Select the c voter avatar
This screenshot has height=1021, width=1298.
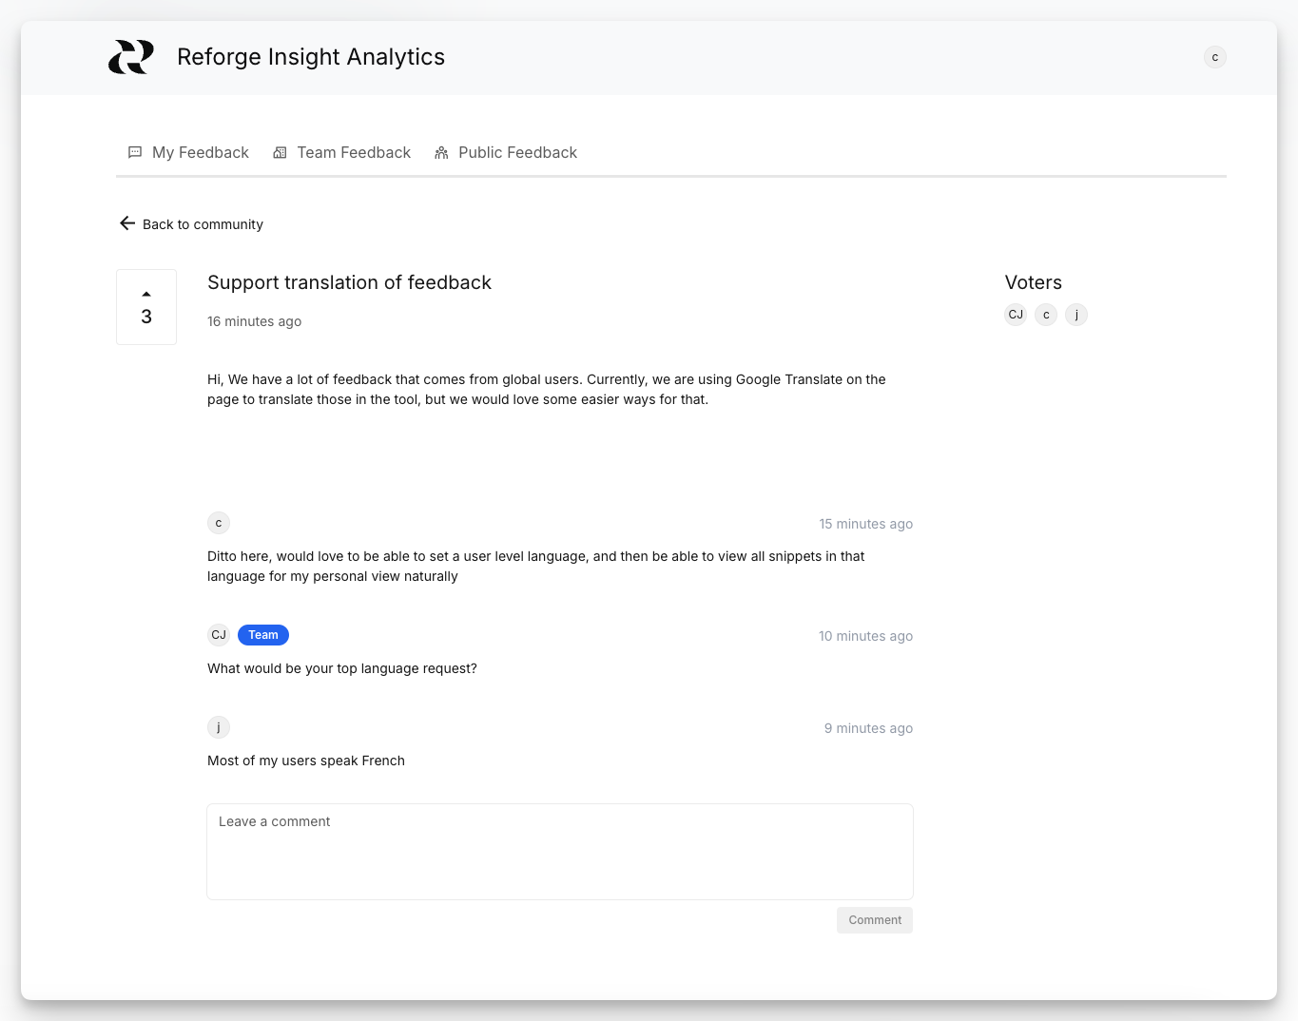tap(1046, 315)
